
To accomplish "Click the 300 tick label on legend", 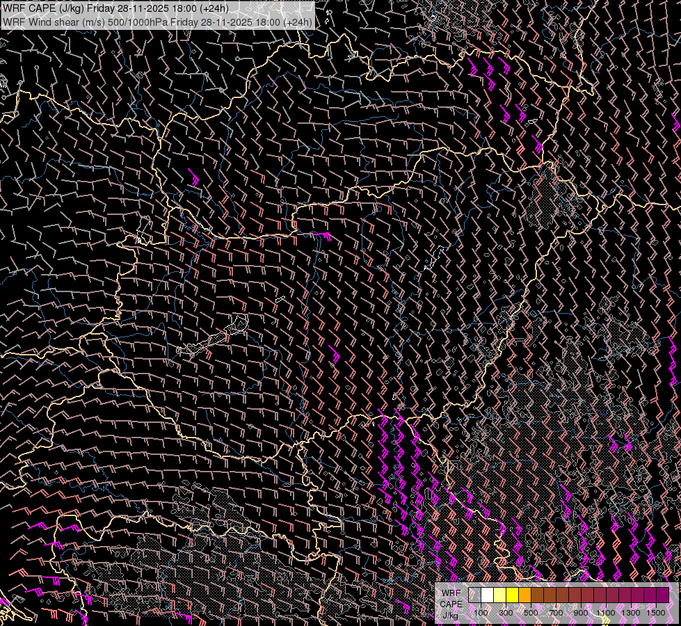I will [506, 613].
